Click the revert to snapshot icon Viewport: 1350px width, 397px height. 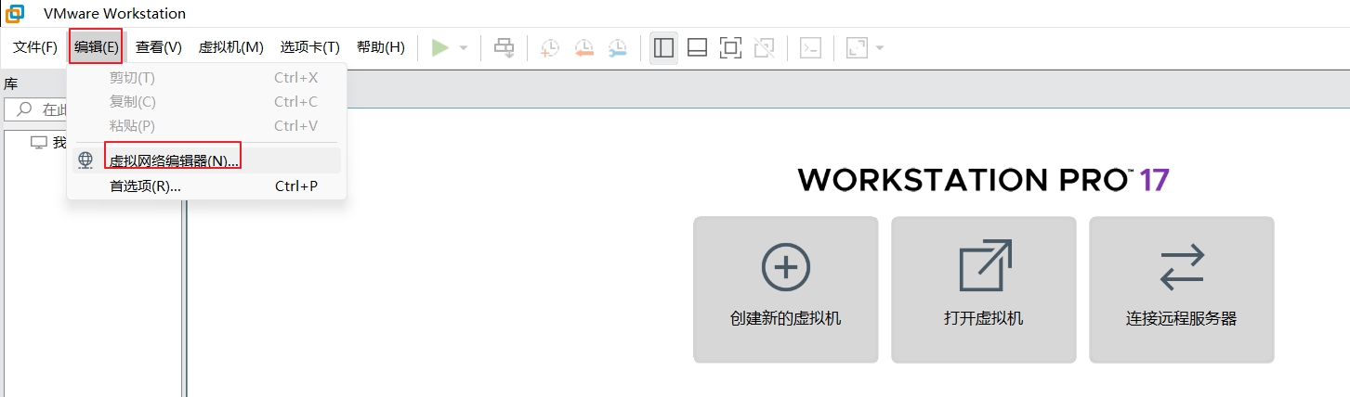(583, 47)
